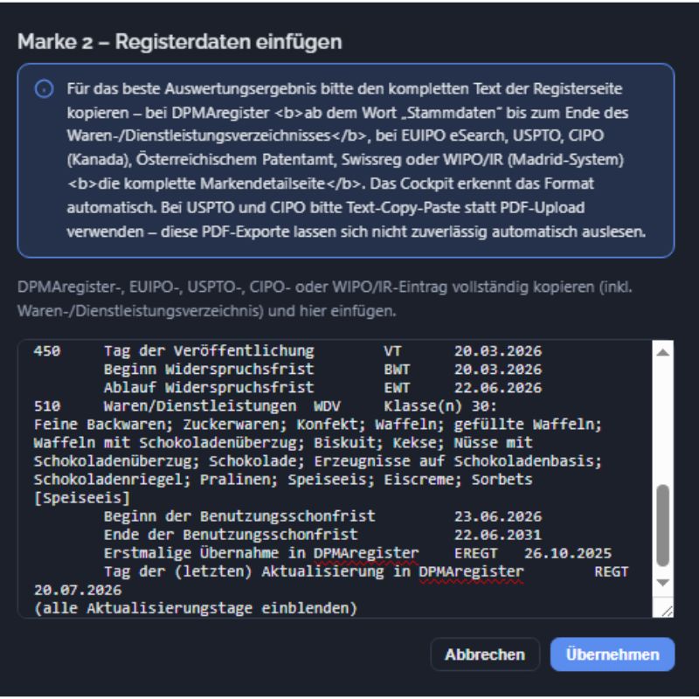Click the '450' code in the text area
699x699 pixels.
tap(47, 351)
